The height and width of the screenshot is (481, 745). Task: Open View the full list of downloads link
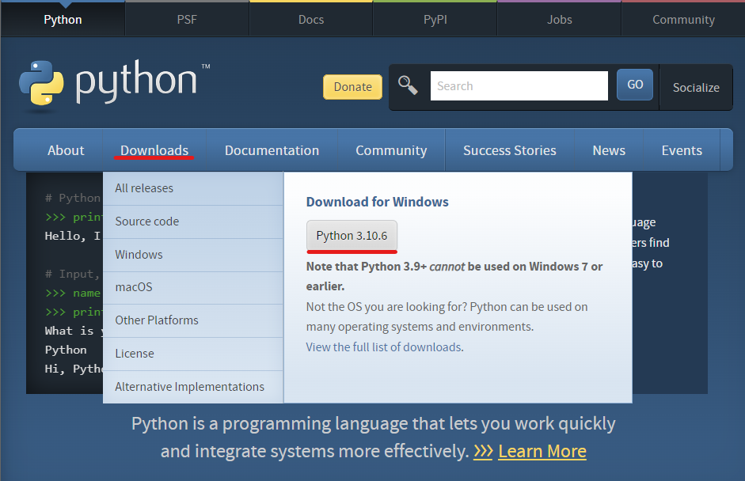(x=385, y=347)
